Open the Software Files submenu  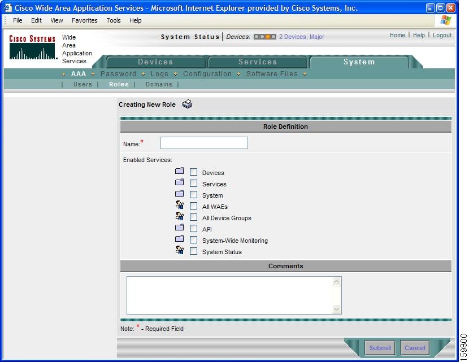[x=272, y=74]
